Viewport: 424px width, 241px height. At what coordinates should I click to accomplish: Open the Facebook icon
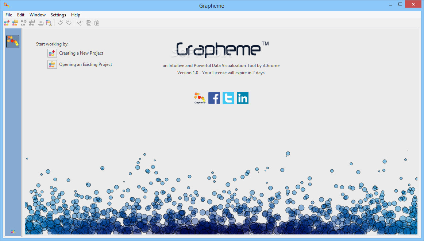pyautogui.click(x=214, y=98)
